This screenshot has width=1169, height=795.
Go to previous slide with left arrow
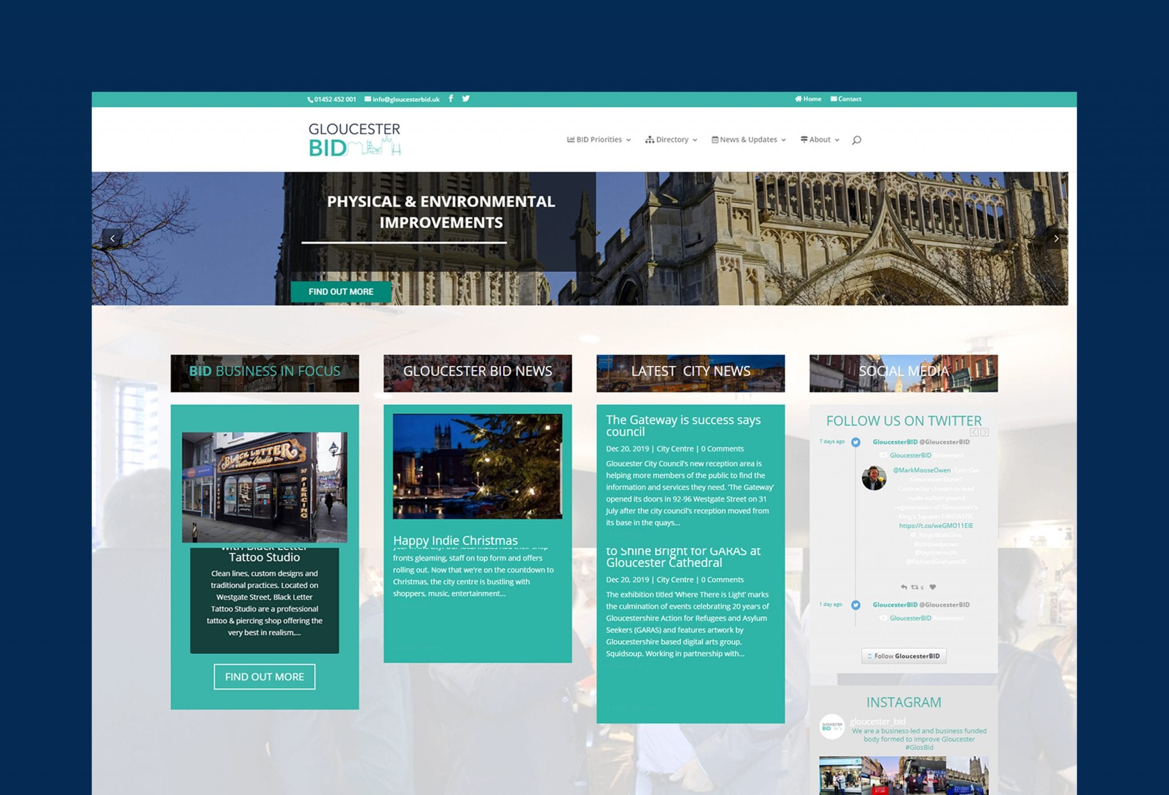pyautogui.click(x=112, y=238)
